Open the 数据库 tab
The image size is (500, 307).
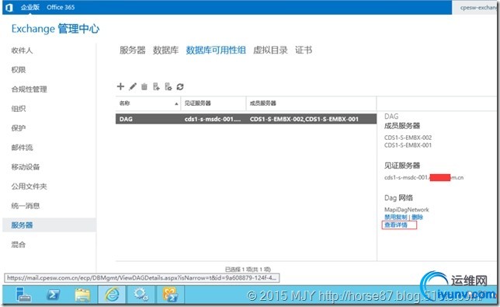pos(165,50)
